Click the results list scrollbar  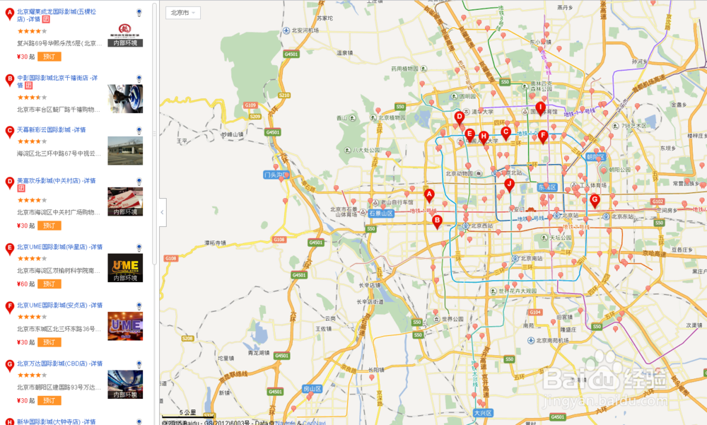click(155, 134)
